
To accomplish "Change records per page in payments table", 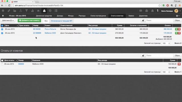I will tap(166, 72).
